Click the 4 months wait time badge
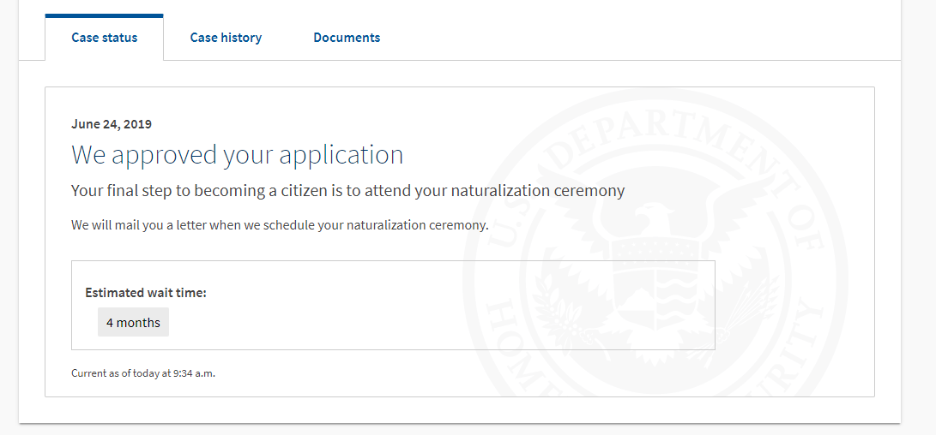Screen dimensions: 936x435 [x=133, y=322]
